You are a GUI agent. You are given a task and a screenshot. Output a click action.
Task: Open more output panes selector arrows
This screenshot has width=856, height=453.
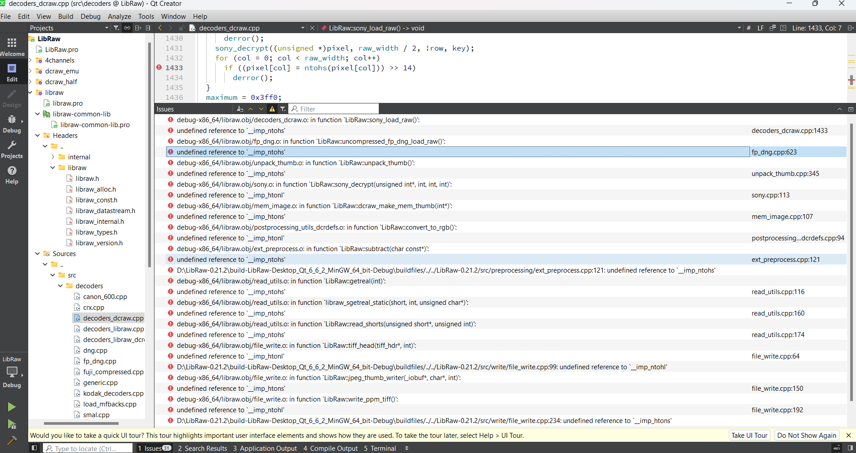point(407,448)
